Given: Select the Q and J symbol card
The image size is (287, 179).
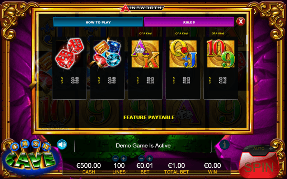Looking at the screenshot, I should [x=183, y=68].
